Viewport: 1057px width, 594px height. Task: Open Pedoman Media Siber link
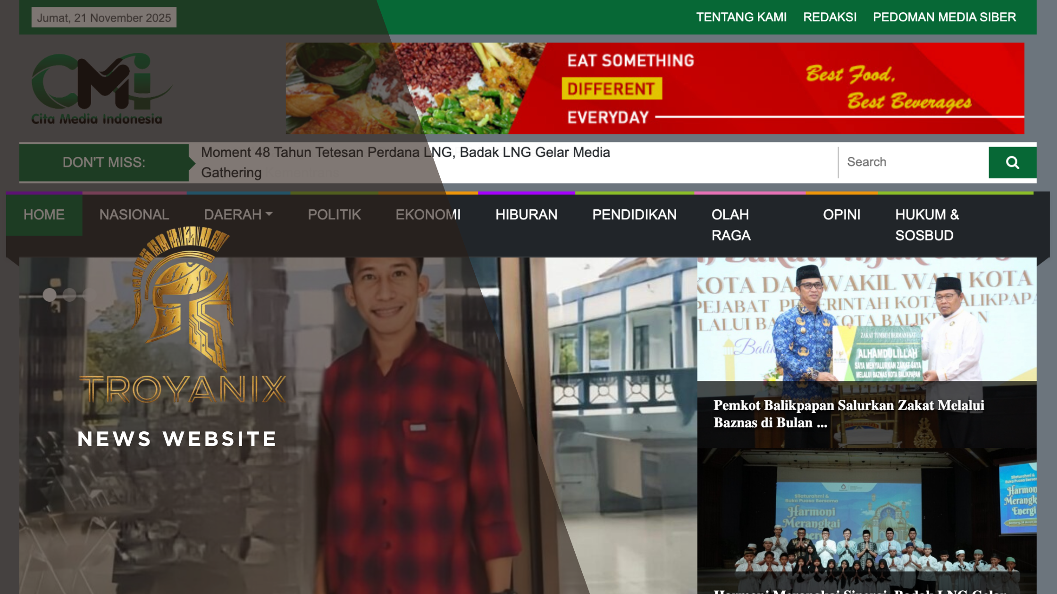point(944,17)
